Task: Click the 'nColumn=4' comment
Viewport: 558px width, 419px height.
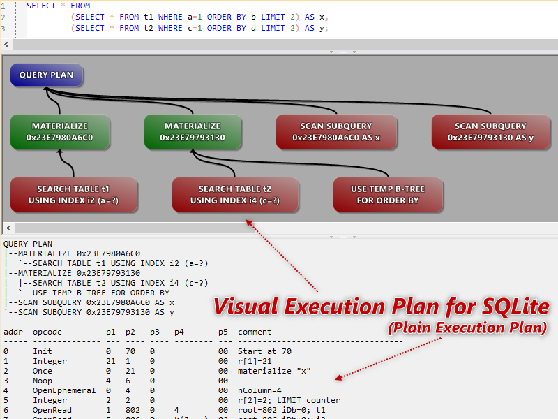Action: pyautogui.click(x=259, y=391)
